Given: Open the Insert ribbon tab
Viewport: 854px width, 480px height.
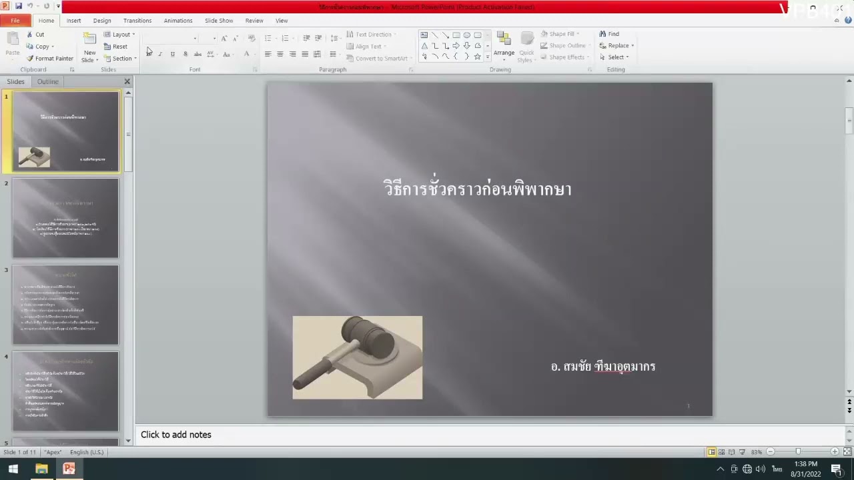Looking at the screenshot, I should [73, 21].
